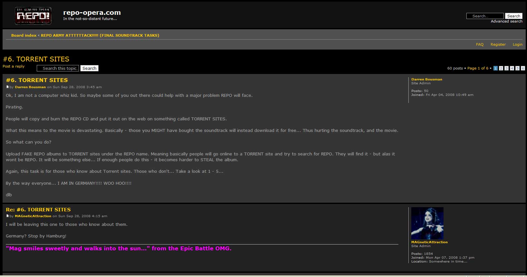Go to Board index
The image size is (527, 277).
(x=24, y=35)
